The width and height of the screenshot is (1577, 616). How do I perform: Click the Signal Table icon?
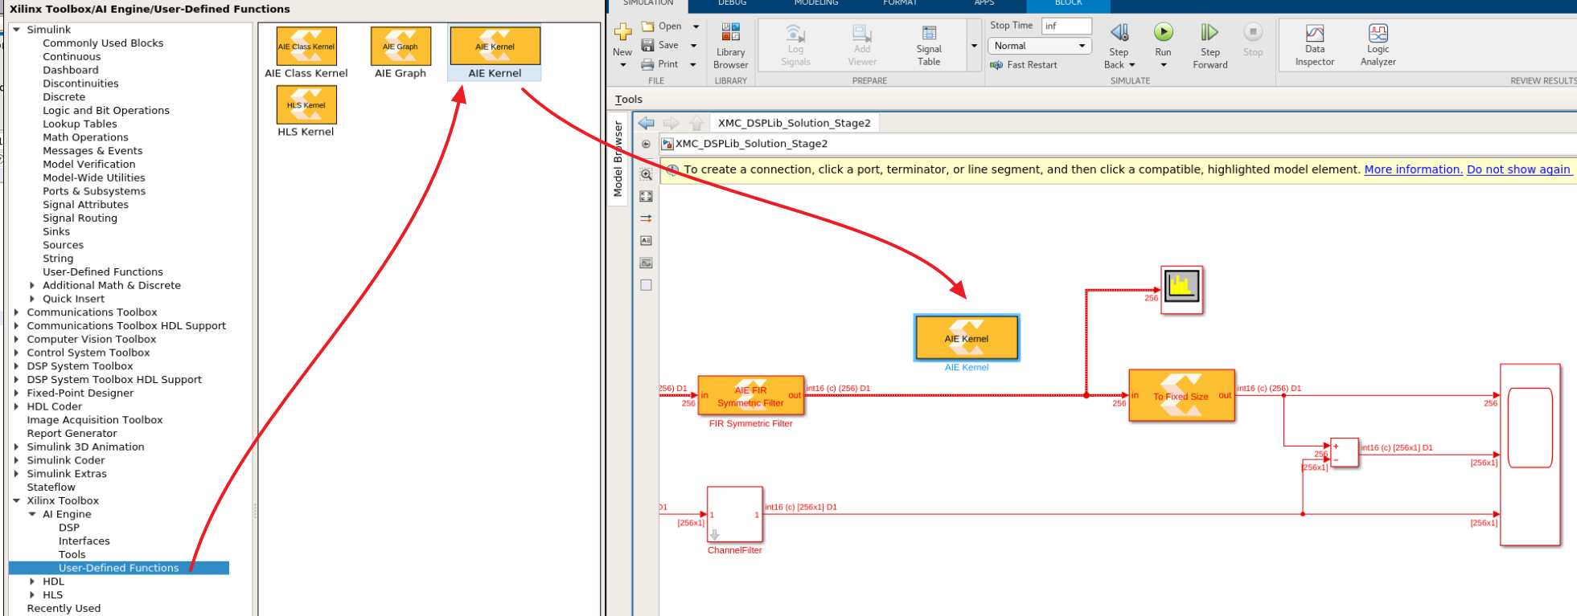(929, 34)
